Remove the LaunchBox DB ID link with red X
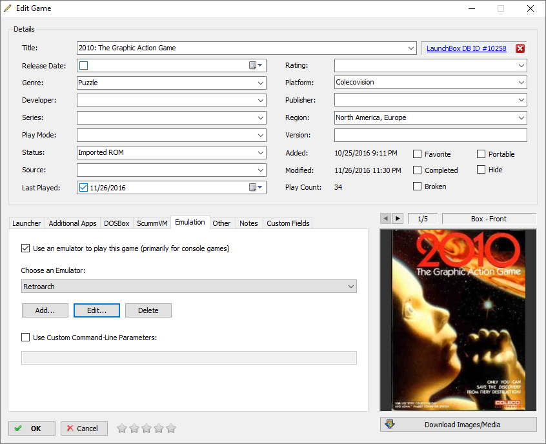 coord(520,48)
